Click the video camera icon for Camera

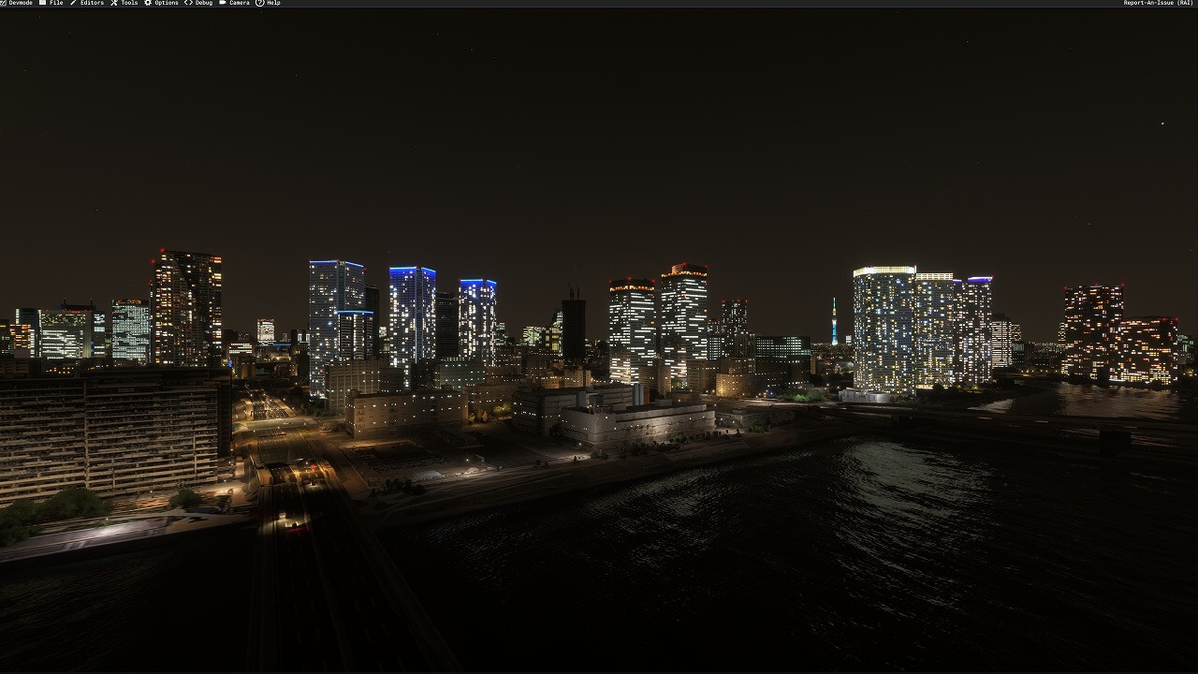click(x=223, y=3)
